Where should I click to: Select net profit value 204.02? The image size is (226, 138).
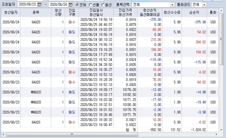coord(201,42)
